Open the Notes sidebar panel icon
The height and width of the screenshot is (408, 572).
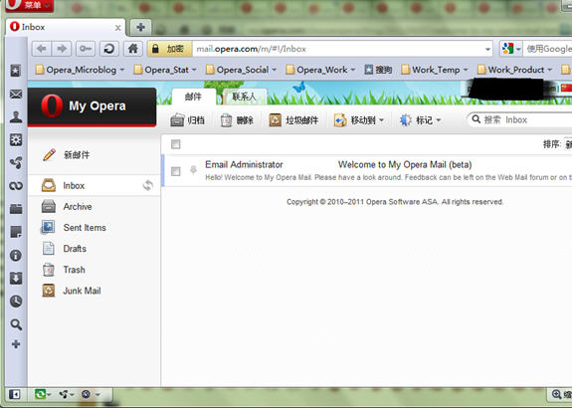16,232
